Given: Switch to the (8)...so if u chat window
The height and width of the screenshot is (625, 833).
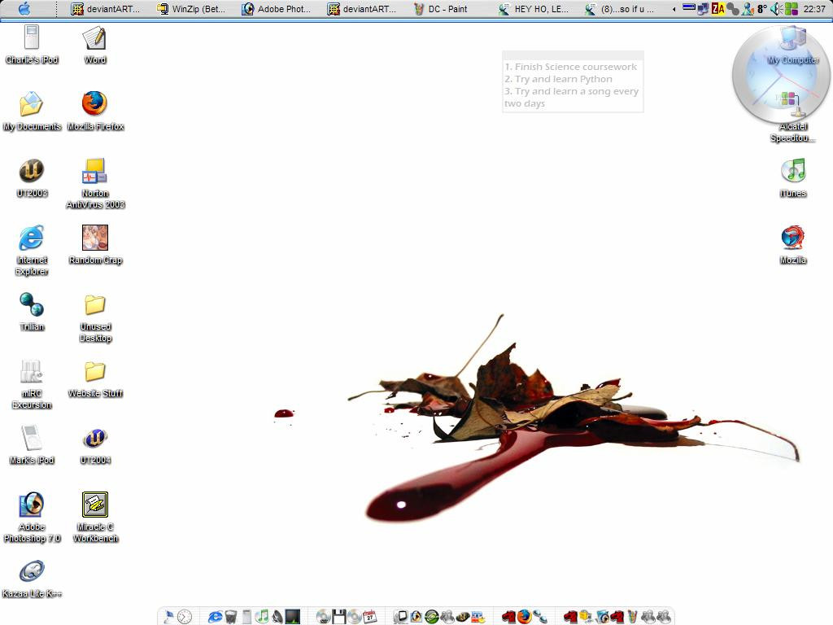Looking at the screenshot, I should 619,9.
